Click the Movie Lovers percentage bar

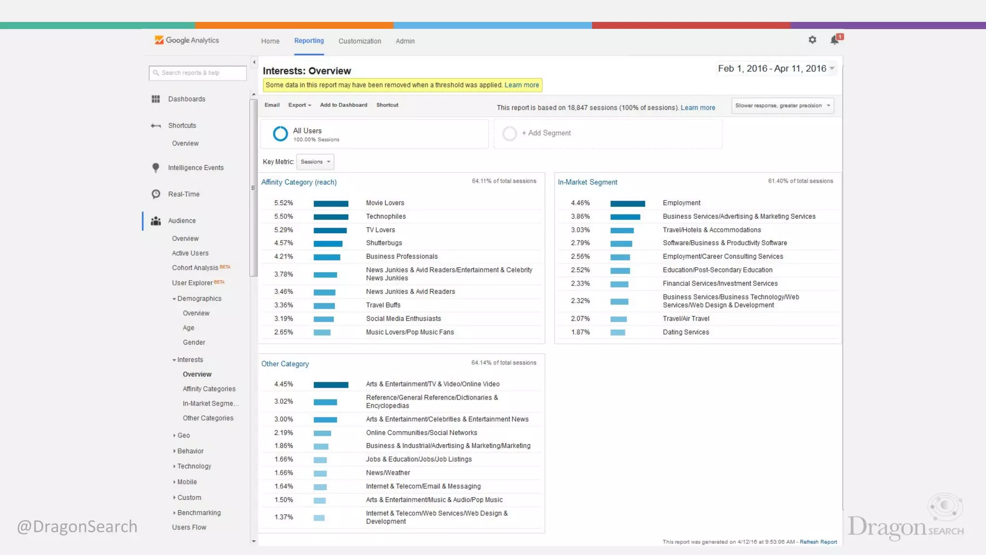click(x=331, y=204)
